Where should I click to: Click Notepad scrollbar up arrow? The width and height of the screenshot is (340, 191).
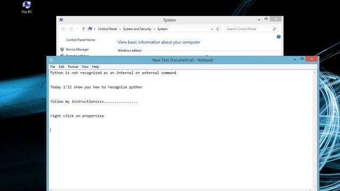pyautogui.click(x=314, y=72)
